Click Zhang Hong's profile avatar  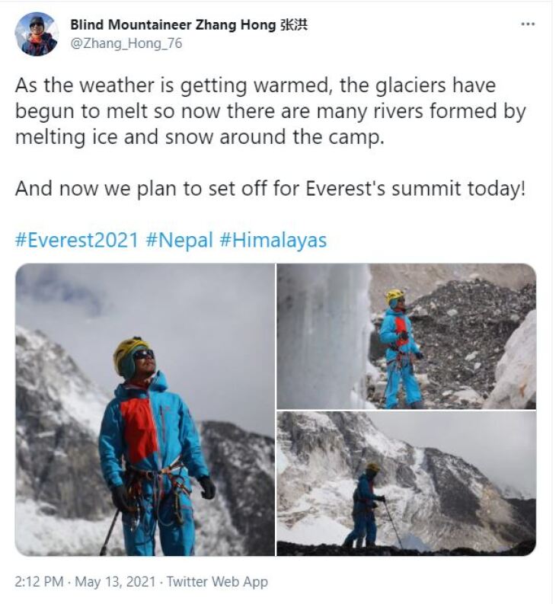pyautogui.click(x=36, y=34)
